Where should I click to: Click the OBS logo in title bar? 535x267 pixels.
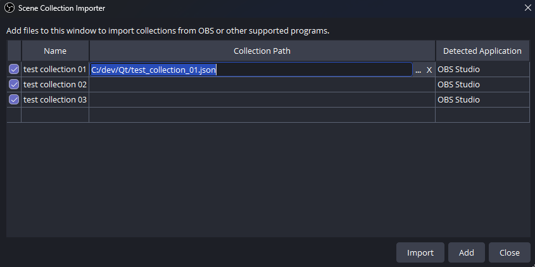coord(9,8)
